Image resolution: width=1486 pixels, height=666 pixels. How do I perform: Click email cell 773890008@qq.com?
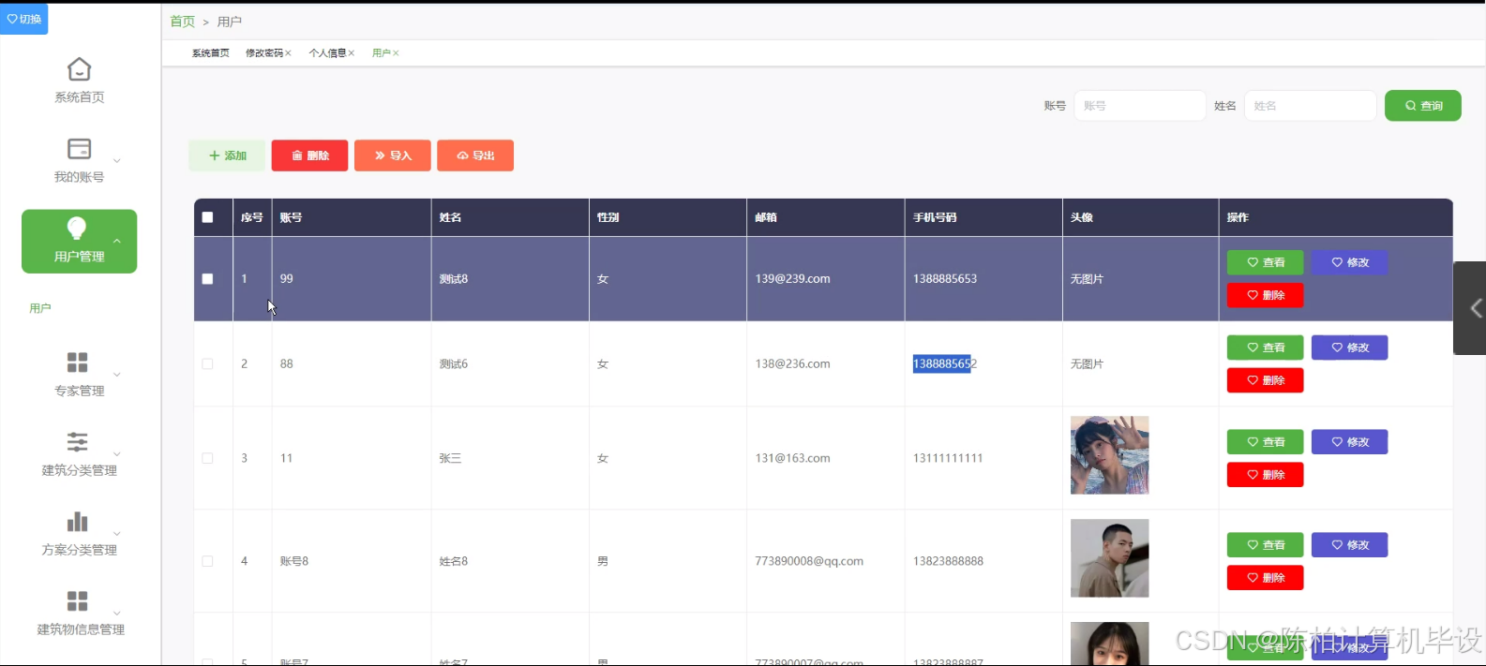[809, 562]
